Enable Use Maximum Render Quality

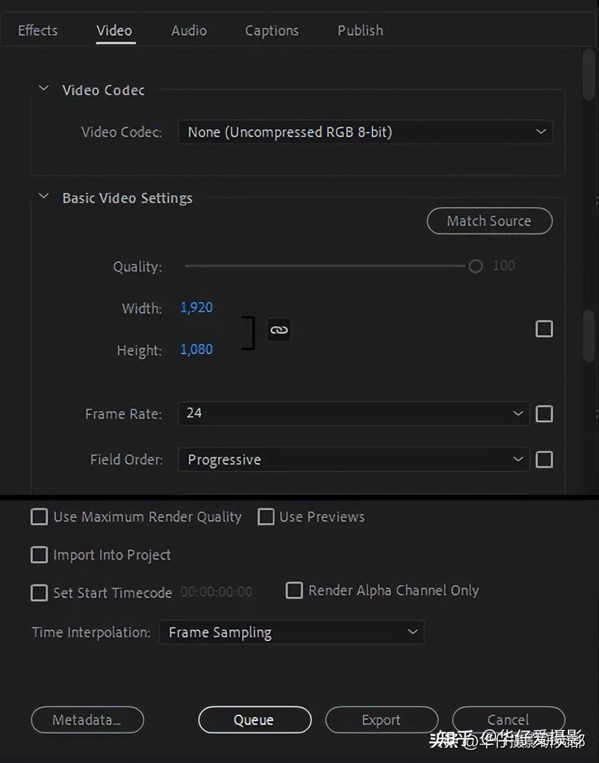pos(39,517)
